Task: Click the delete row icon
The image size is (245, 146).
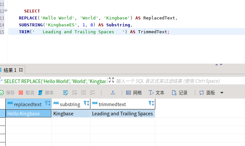Action: [92, 93]
